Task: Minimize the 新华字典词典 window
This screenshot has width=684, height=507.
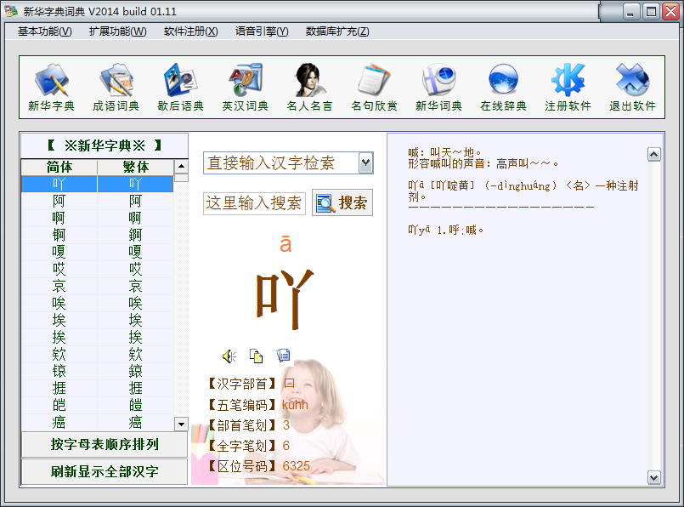Action: [x=630, y=12]
